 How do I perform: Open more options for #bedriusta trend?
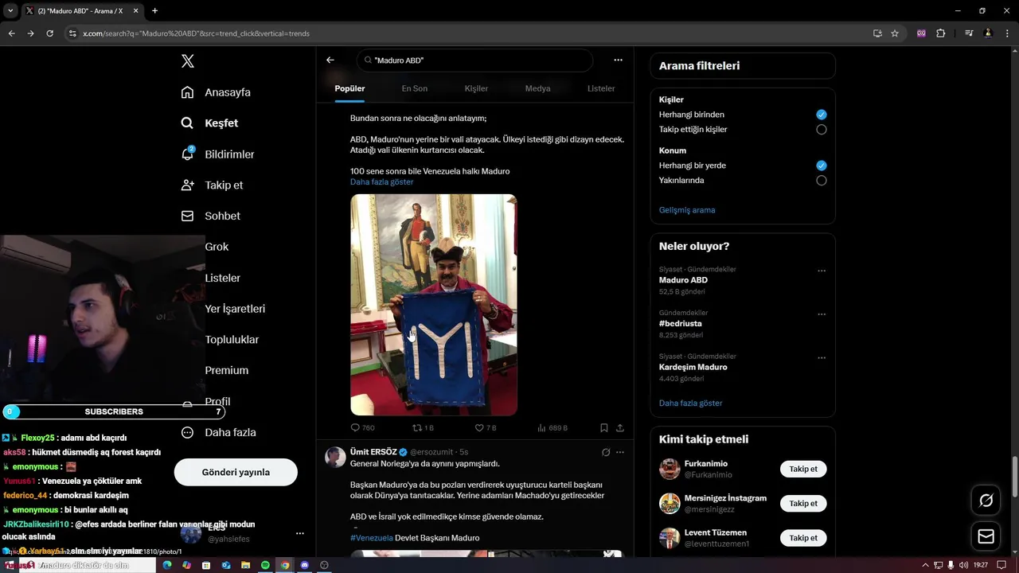[x=822, y=314]
